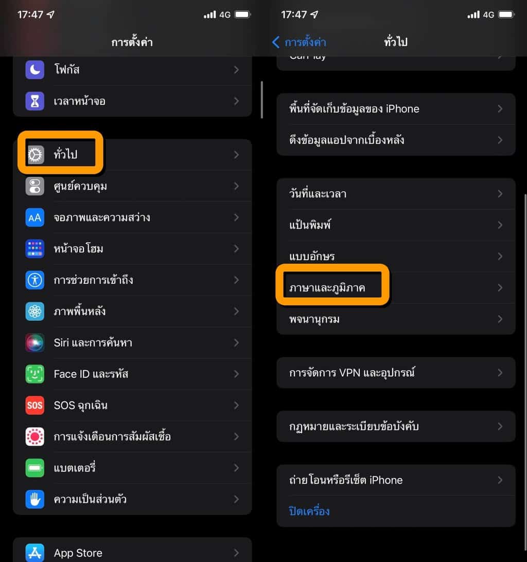Tap the blue ปิดเครื่อง shut down link

click(x=309, y=512)
